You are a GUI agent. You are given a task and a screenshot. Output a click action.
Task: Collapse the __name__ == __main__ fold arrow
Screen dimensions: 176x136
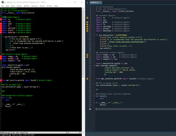point(94,103)
